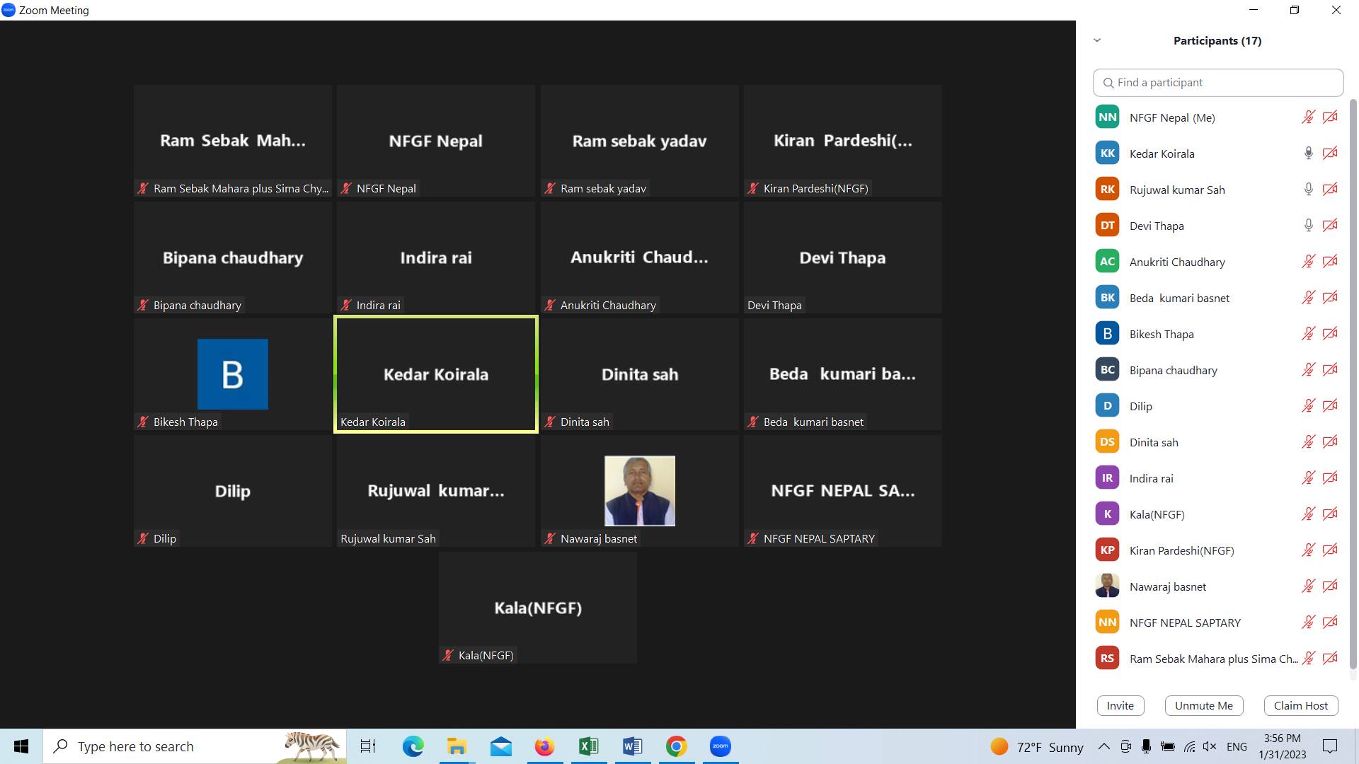Toggle Bikesh Thapa's video-off camera icon

(1330, 334)
